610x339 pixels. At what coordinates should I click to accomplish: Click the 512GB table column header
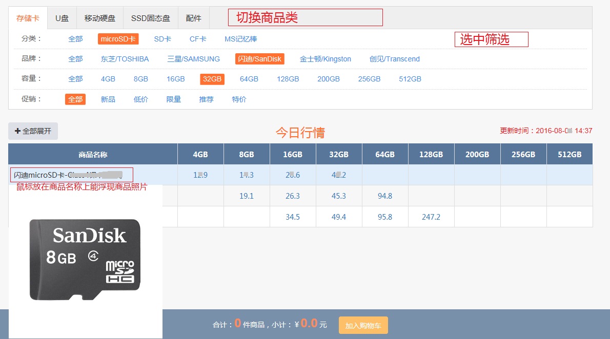point(570,154)
